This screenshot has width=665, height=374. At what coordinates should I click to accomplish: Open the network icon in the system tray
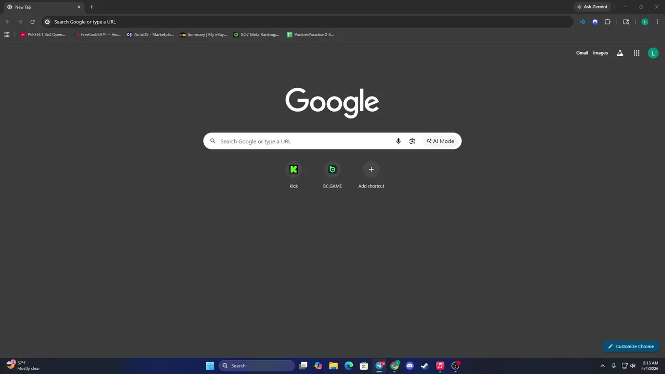(x=625, y=366)
